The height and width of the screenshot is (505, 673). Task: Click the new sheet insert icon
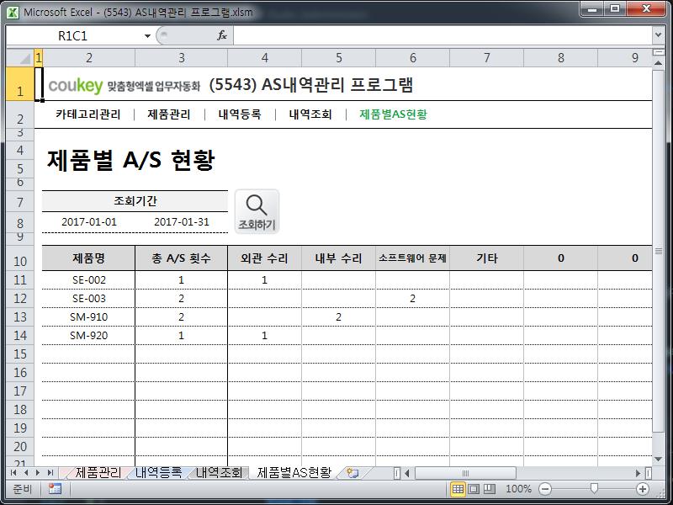(x=352, y=473)
